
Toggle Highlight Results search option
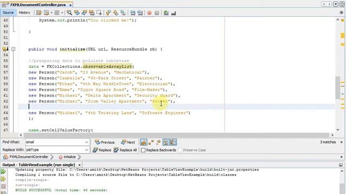pos(166,142)
